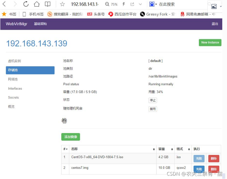Click the WebVirtMgr brand link

tap(17, 24)
